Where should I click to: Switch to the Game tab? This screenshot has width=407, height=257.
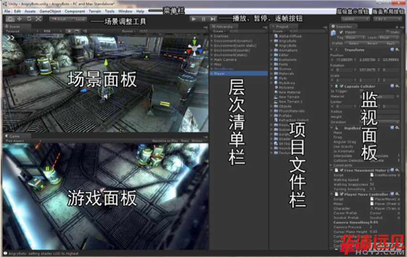(x=13, y=136)
